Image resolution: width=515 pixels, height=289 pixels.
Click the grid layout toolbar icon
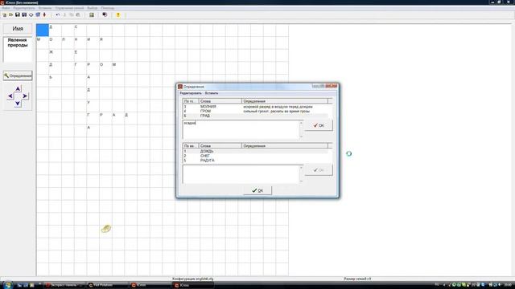92,15
